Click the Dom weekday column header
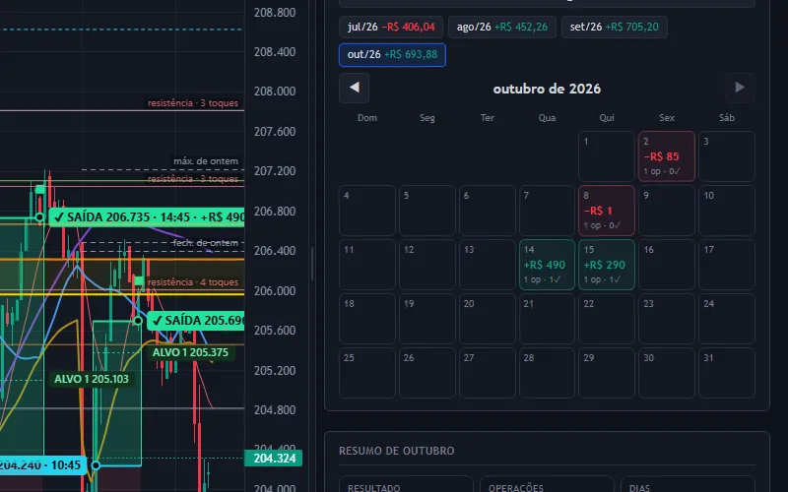Viewport: 788px width, 492px height. [x=367, y=118]
